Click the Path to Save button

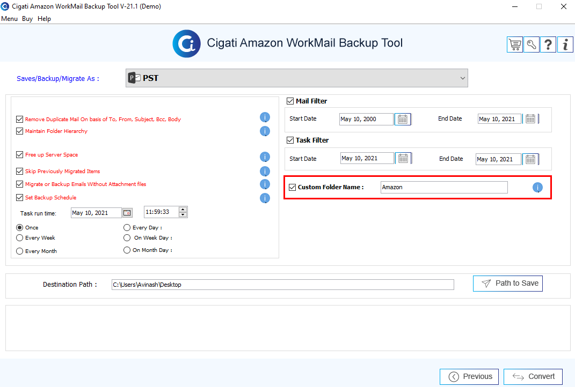click(x=507, y=284)
